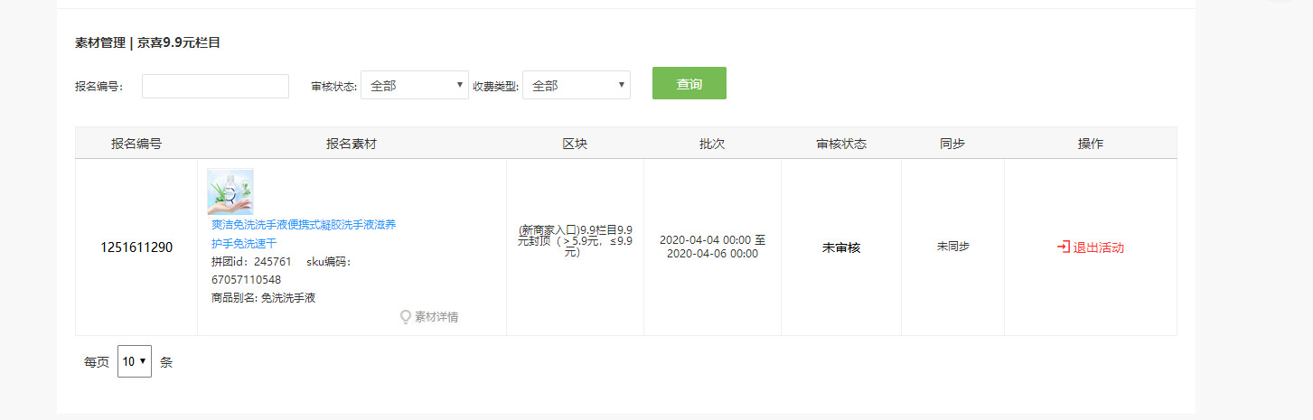Select registration number 1251611290 in the table
1313x420 pixels.
click(x=136, y=247)
